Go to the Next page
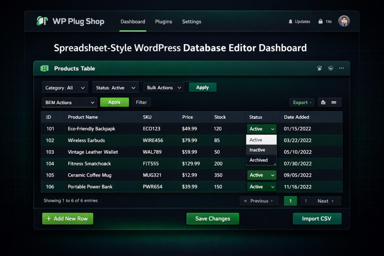 point(326,201)
